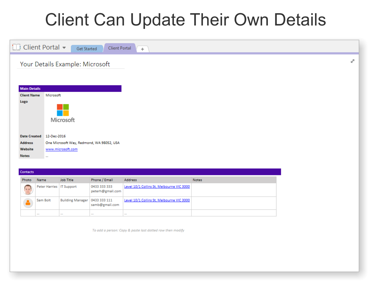The image size is (375, 301).
Task: Click the Notes value in Main Details
Action: click(x=47, y=156)
